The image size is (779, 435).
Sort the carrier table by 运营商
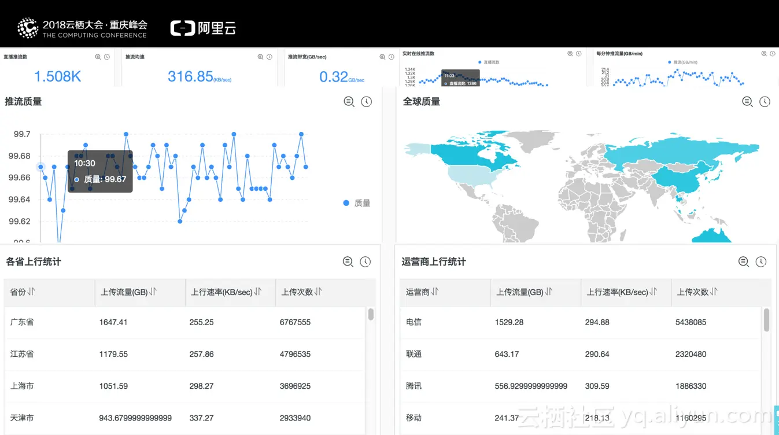tap(435, 292)
